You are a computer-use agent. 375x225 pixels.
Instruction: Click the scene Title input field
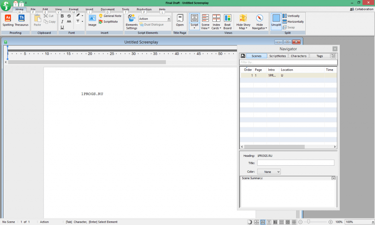(296, 163)
